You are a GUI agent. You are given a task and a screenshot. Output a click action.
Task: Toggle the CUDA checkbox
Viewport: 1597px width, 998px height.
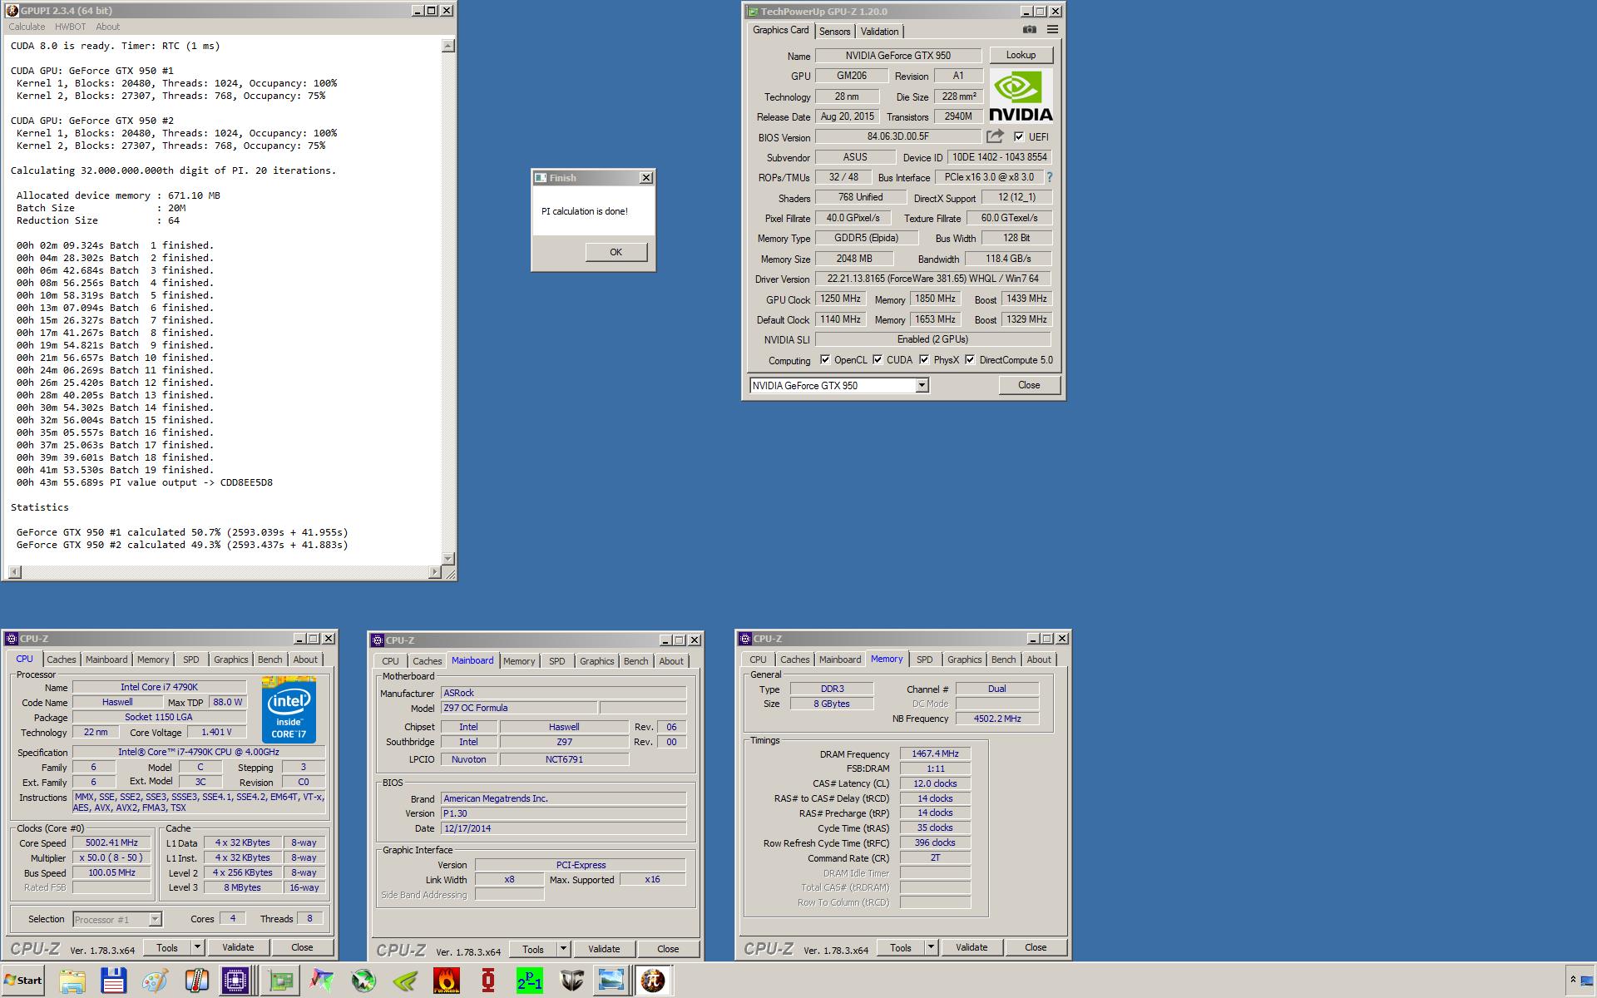(878, 360)
